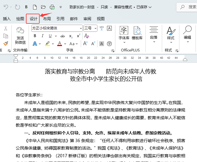Screen dimensions: 197x162
Task: Open highlight color dropdown arrow
Action: pyautogui.click(x=53, y=44)
